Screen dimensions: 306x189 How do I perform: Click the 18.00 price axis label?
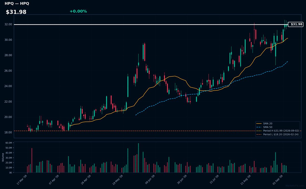pos(8,132)
